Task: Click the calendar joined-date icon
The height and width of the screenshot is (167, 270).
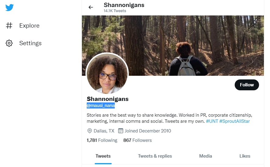Action: [x=121, y=131]
